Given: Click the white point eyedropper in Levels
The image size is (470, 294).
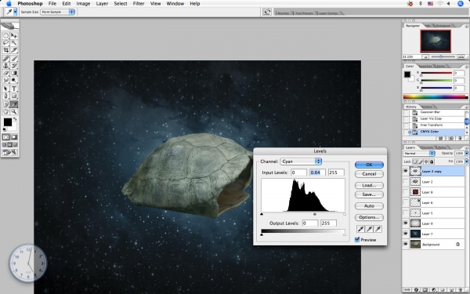Looking at the screenshot, I should [x=378, y=229].
